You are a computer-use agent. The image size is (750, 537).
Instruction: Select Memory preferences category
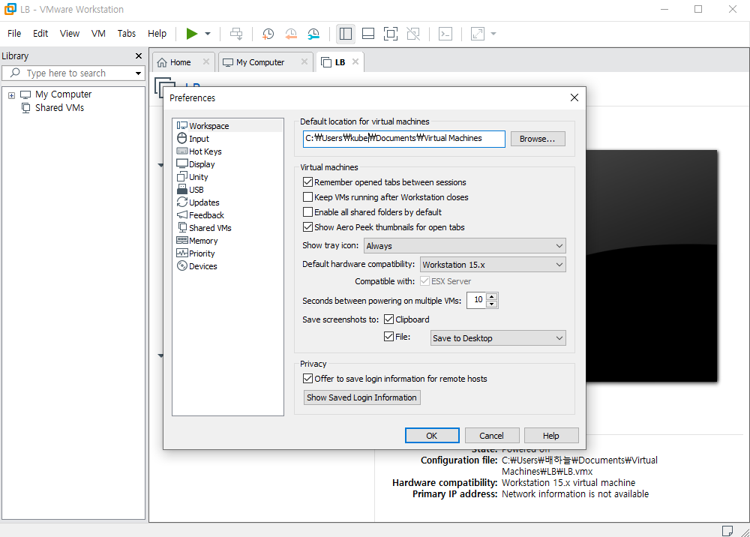(202, 241)
